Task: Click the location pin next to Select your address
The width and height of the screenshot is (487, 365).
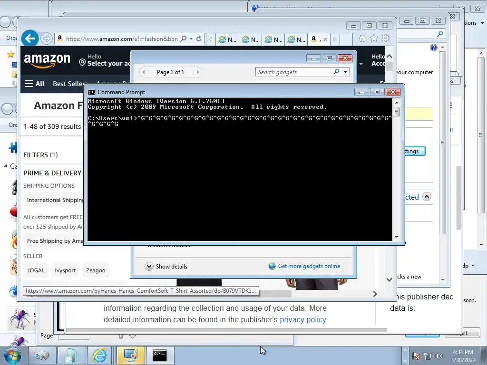Action: point(82,62)
